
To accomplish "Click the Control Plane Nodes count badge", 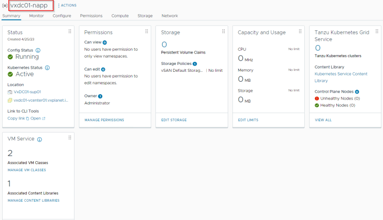I will tap(357, 92).
